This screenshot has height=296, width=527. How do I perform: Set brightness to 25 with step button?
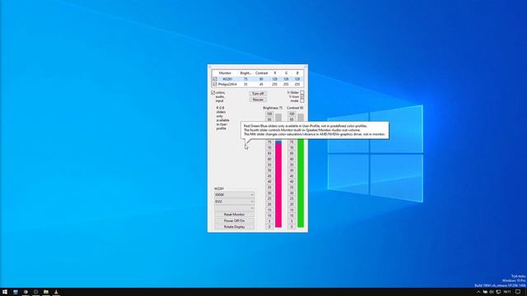coord(269,199)
